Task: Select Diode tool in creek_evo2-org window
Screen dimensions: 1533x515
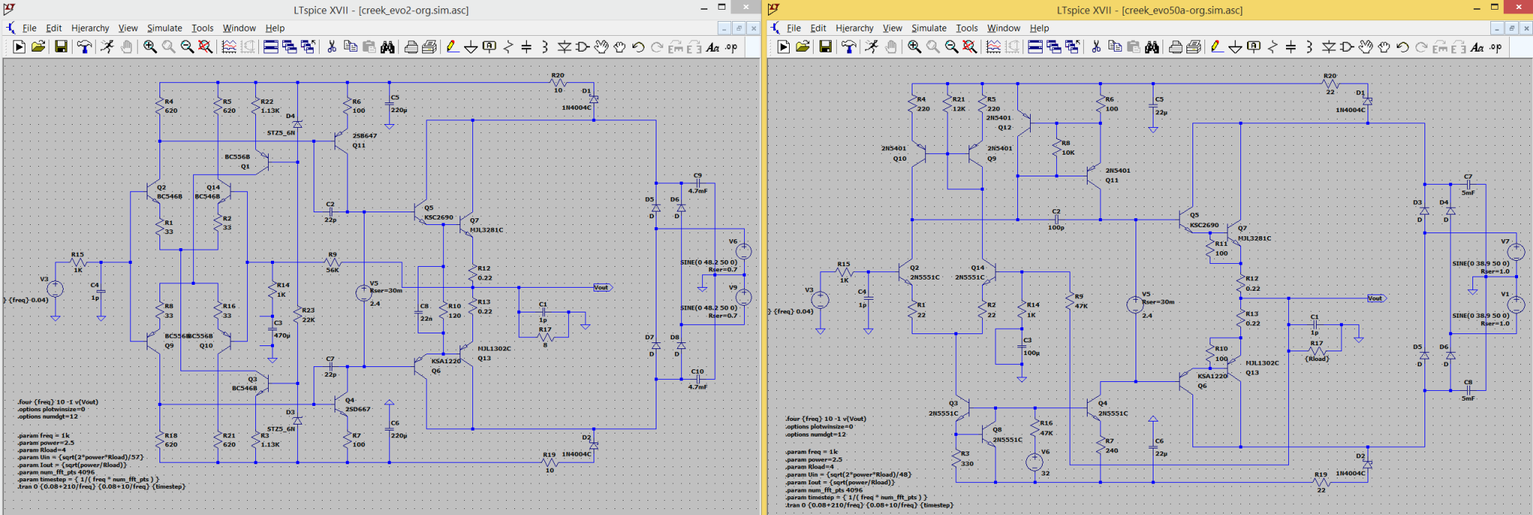Action: (564, 47)
